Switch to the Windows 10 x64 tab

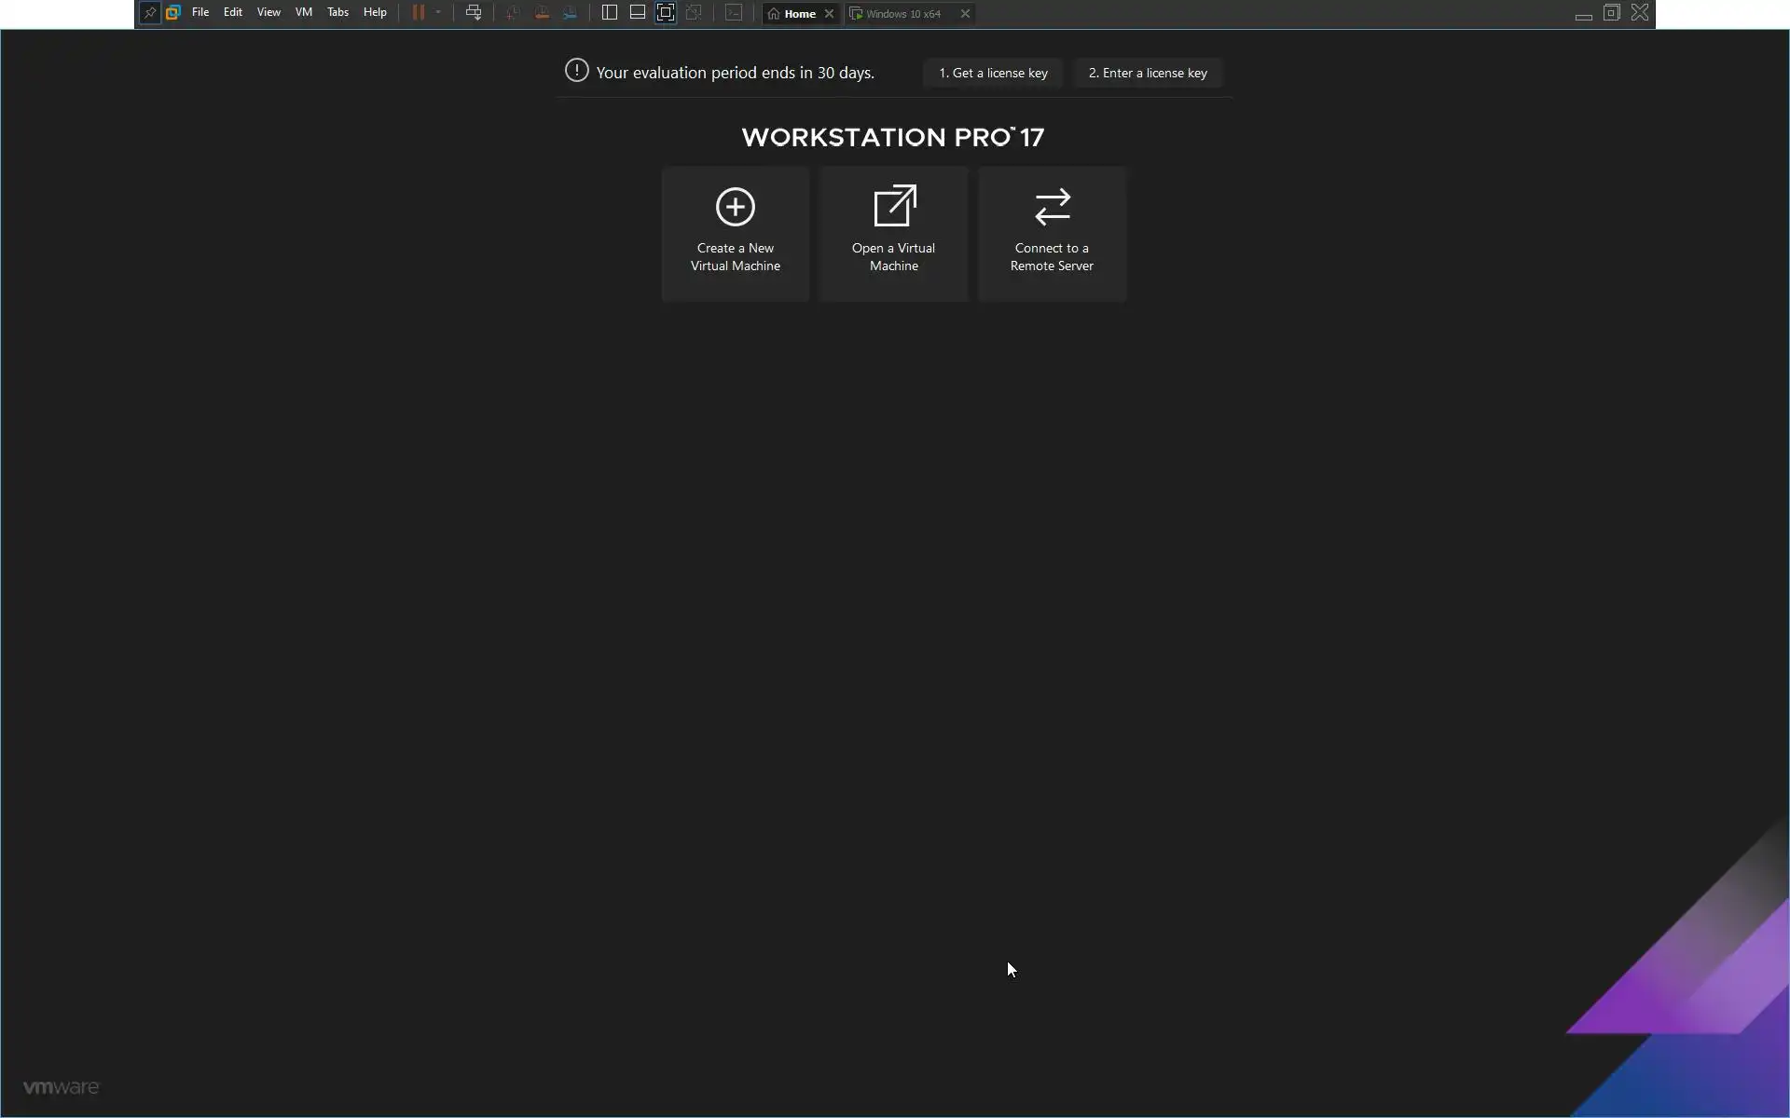click(x=902, y=14)
